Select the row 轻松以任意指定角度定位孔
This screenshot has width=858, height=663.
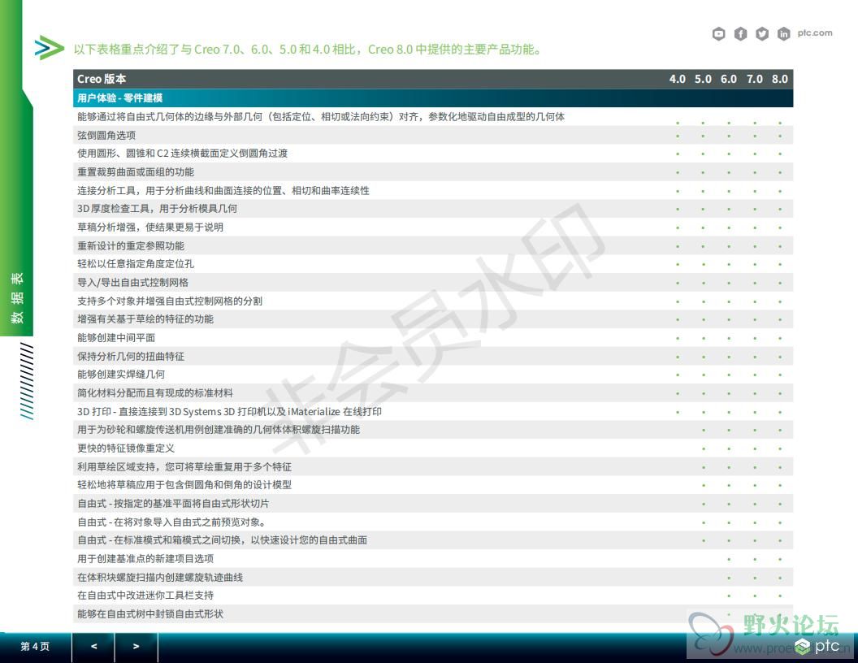(433, 264)
